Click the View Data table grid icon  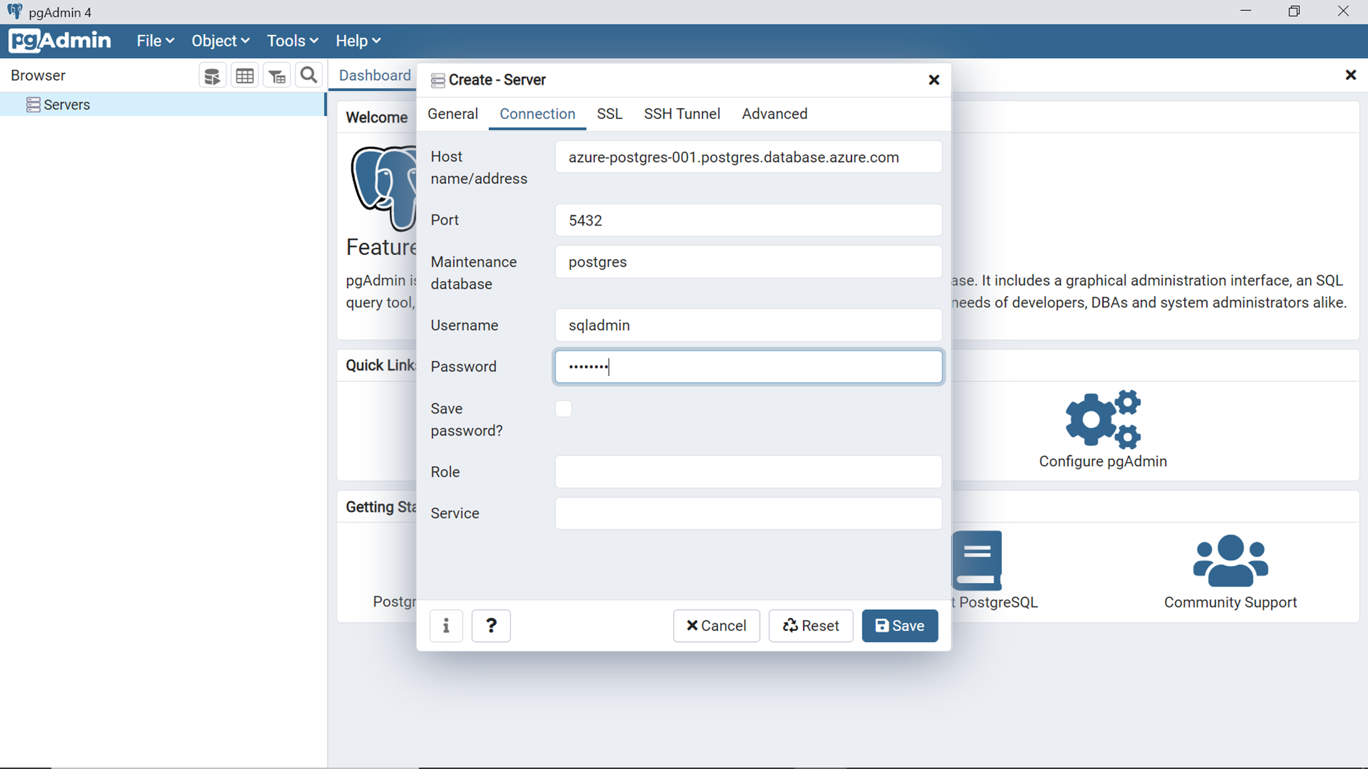[245, 76]
